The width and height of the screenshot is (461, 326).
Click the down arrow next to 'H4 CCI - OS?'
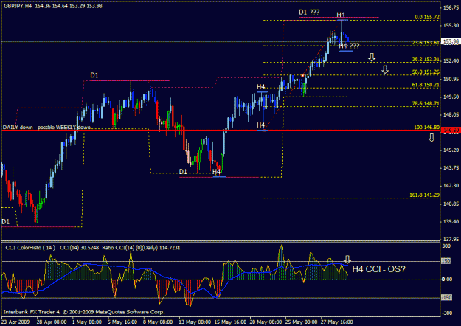tap(347, 260)
